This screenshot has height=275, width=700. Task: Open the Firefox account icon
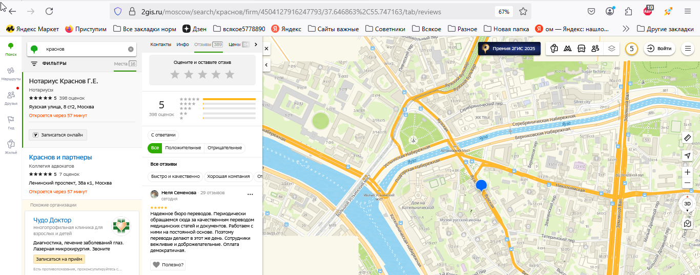point(610,11)
